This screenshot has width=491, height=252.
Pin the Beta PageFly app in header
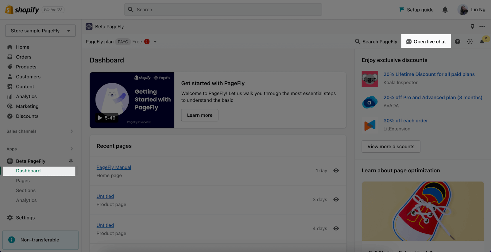(473, 27)
